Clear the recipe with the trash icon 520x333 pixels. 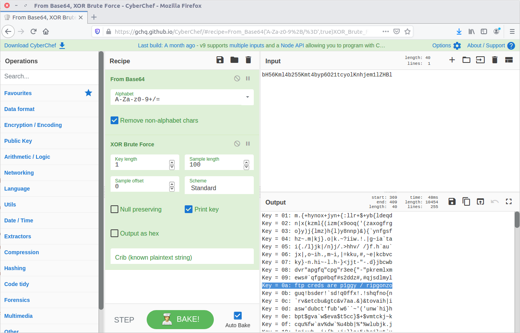tap(248, 60)
